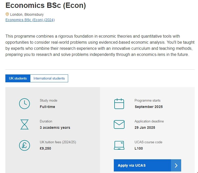Click the Economics BSc (Econ) page heading

click(46, 6)
